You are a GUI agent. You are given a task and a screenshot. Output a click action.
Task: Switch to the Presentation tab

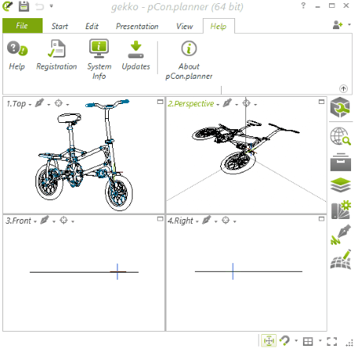137,26
